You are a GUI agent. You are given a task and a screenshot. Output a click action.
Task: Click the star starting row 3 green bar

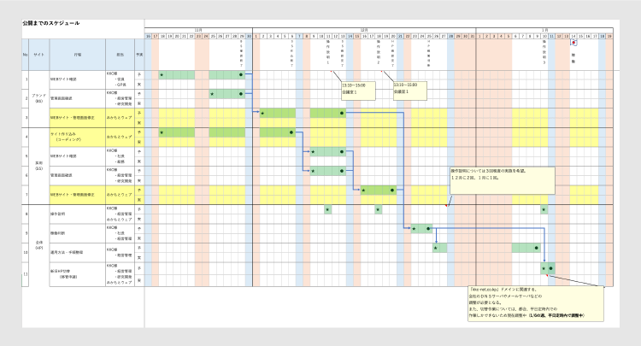(262, 113)
